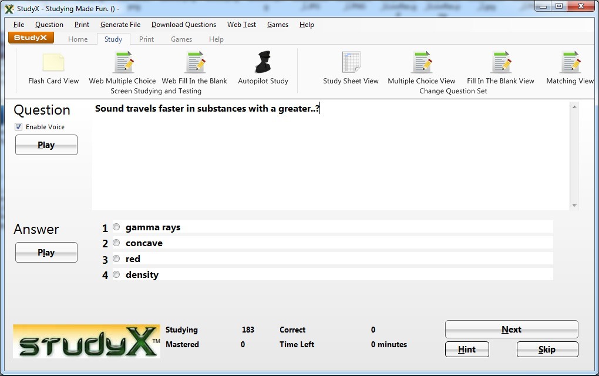The width and height of the screenshot is (599, 376).
Task: Switch to Fill In The Blank View
Action: (x=500, y=68)
